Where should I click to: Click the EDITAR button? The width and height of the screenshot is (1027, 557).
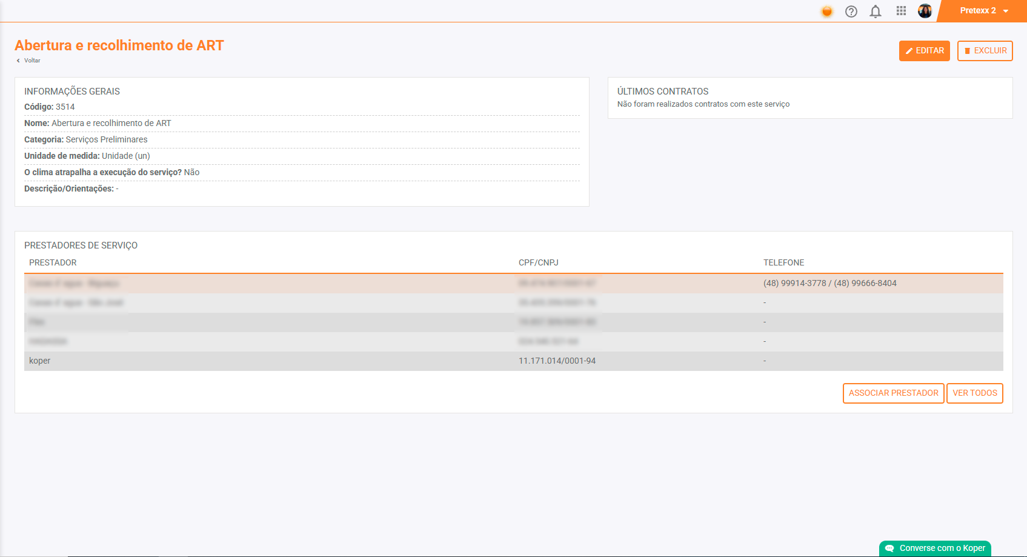924,51
